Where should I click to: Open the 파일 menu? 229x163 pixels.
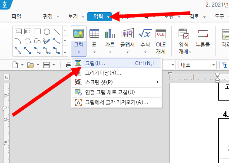coord(17,16)
